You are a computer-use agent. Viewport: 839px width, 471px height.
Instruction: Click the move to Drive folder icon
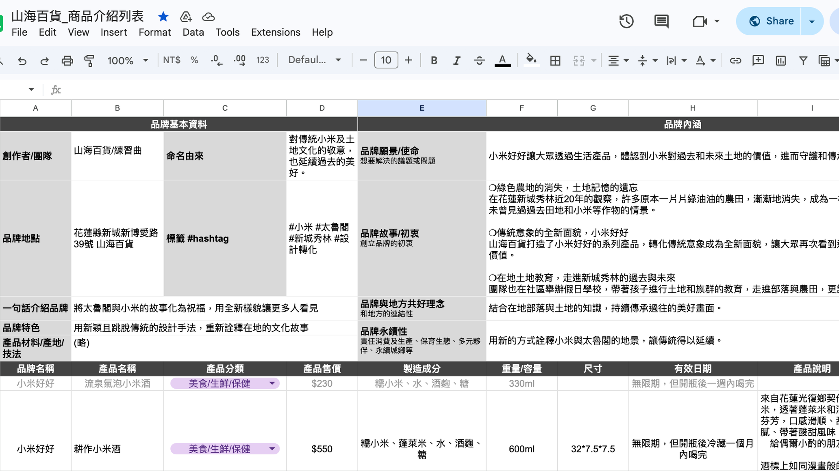tap(186, 17)
